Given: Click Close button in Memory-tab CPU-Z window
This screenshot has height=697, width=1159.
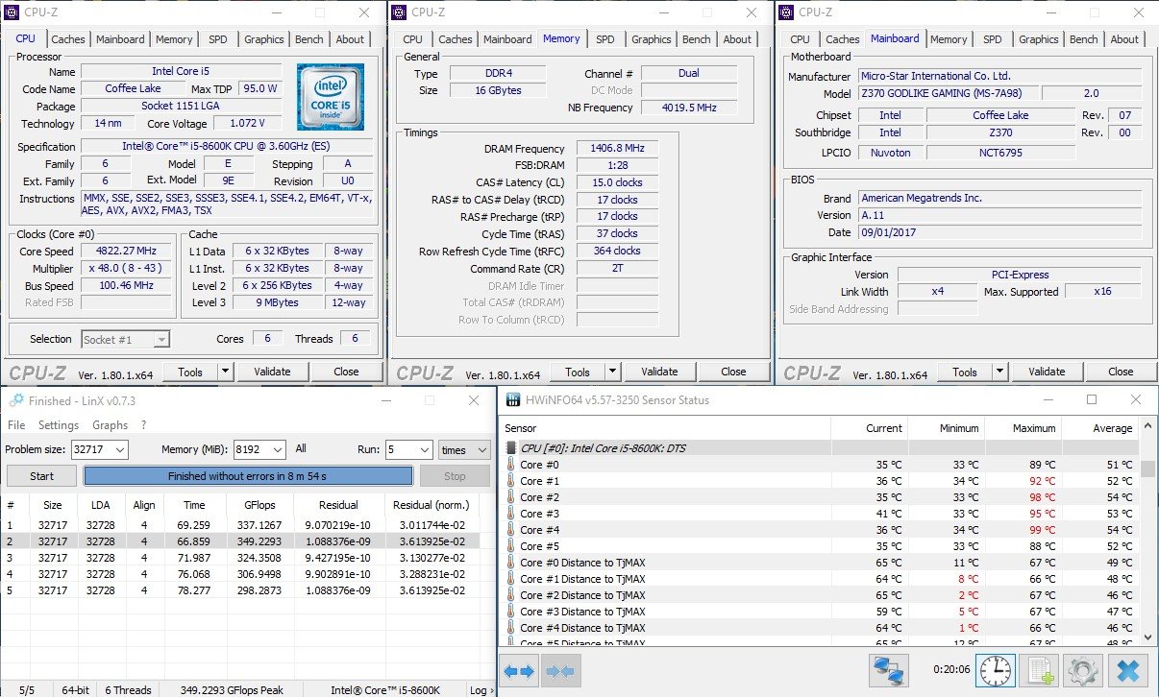Looking at the screenshot, I should pyautogui.click(x=733, y=372).
